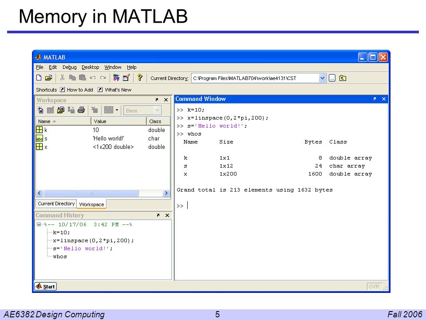Go up one directory level icon

click(343, 78)
